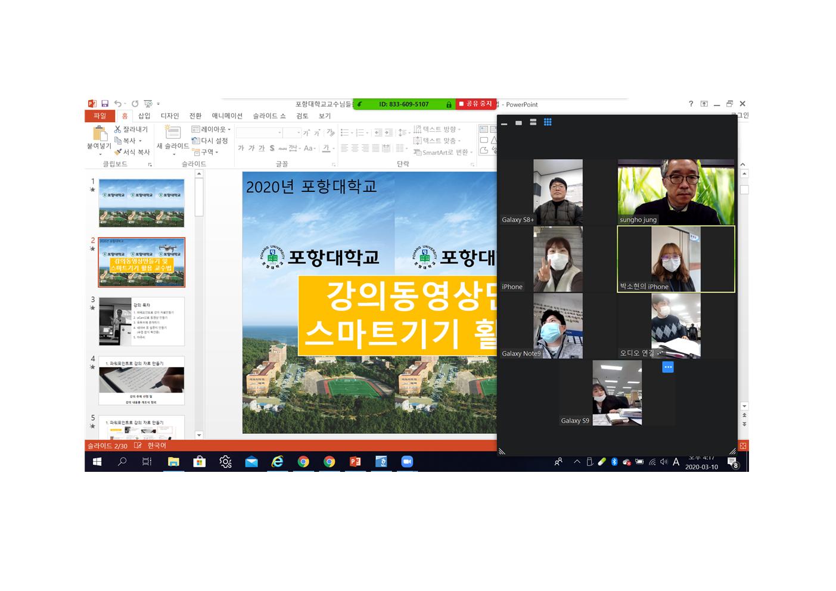Click the spell check icon in status bar
The height and width of the screenshot is (591, 836).
(x=138, y=446)
